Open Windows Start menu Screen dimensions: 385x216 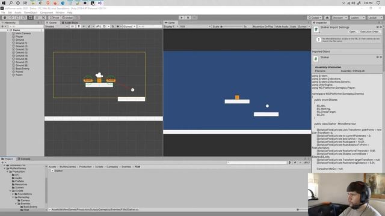pyautogui.click(x=4, y=3)
